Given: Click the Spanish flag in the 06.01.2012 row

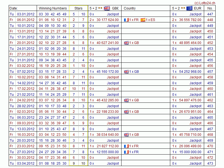Looking at the screenshot, I should pos(143,20).
